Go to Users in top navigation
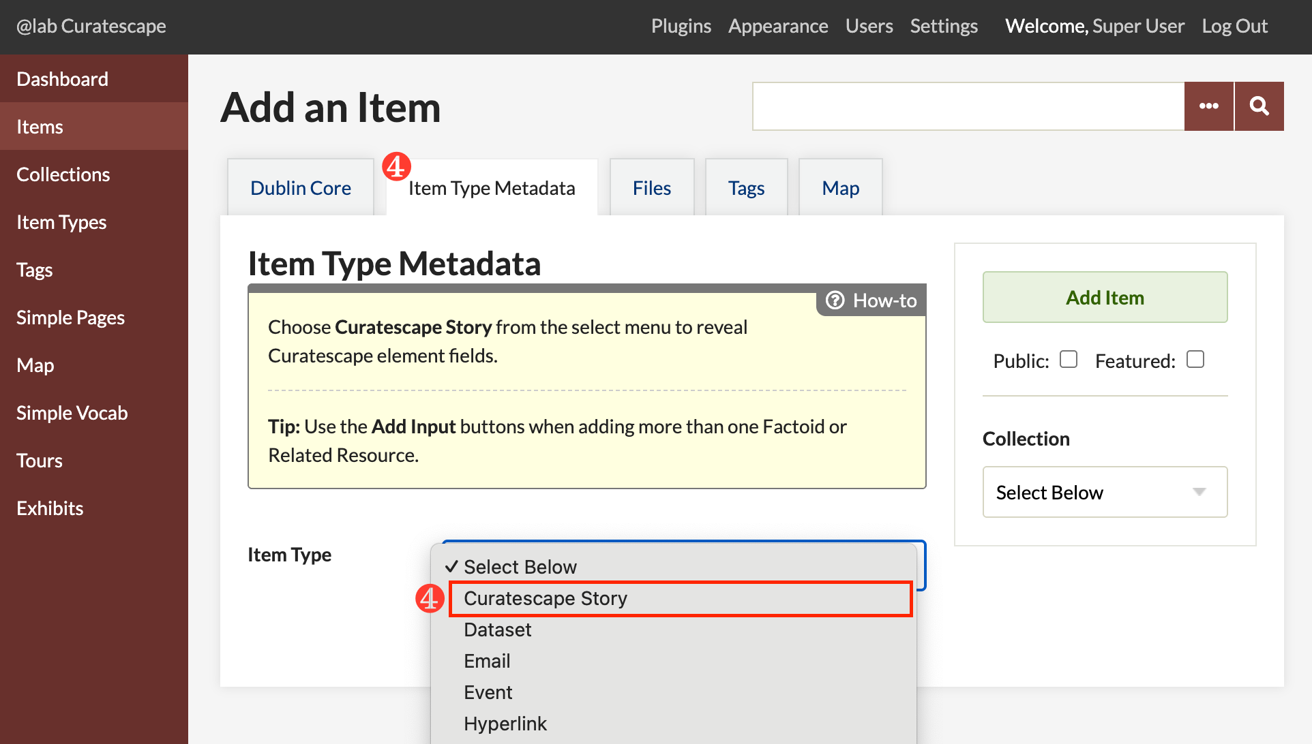1312x744 pixels. coord(869,26)
